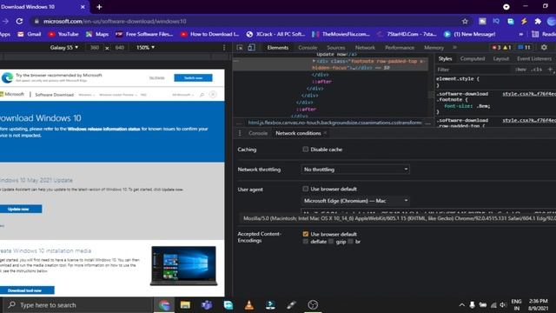Switch to the Console tab in DevTools top bar
556x313 pixels.
tap(308, 48)
